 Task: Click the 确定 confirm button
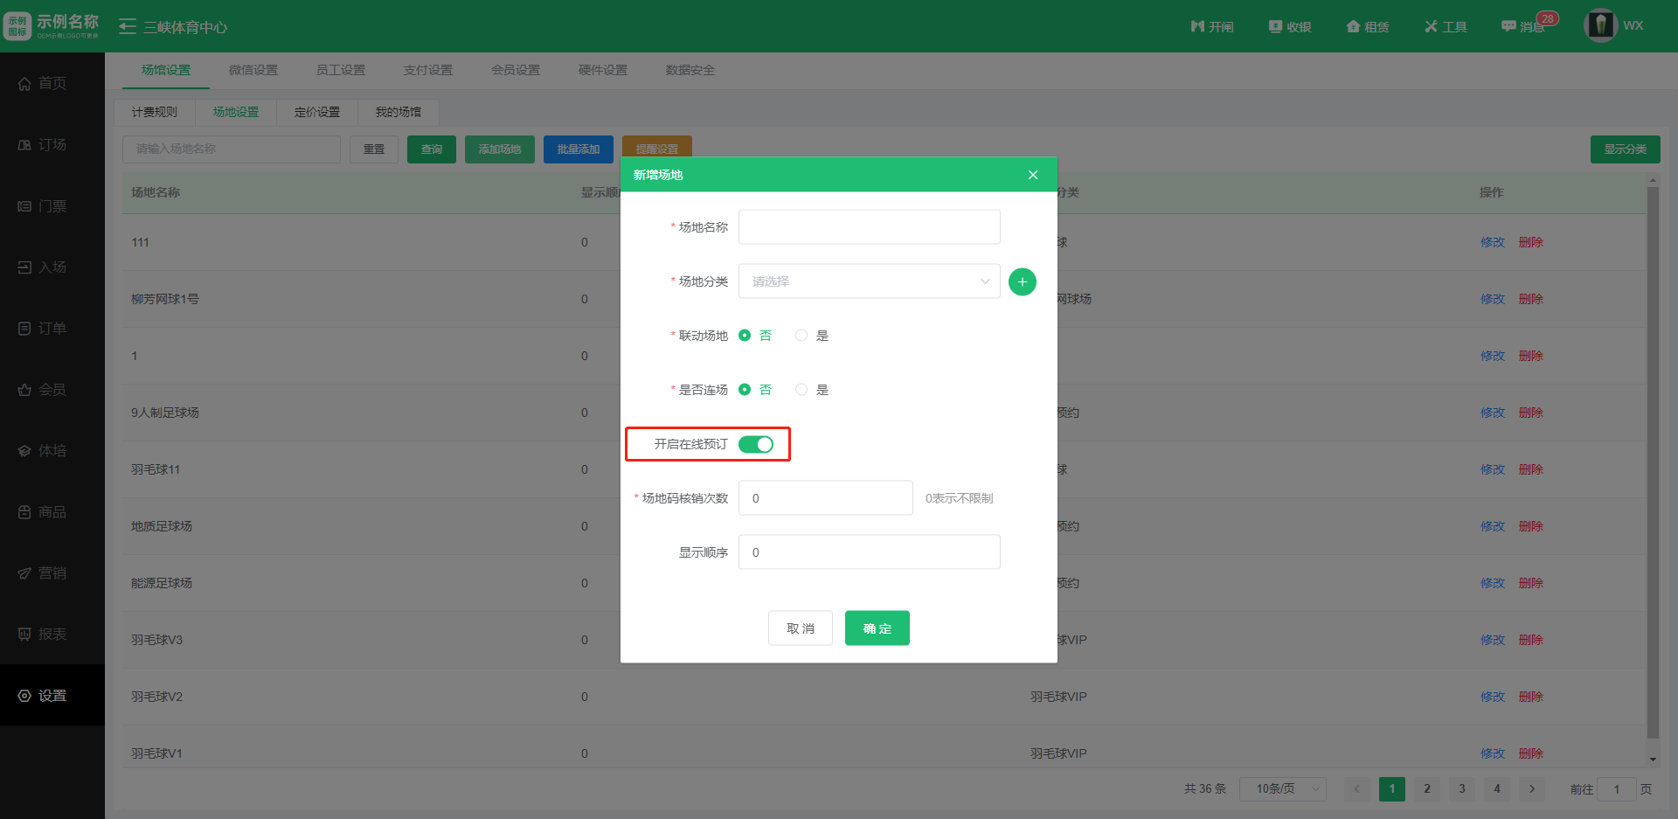pyautogui.click(x=877, y=628)
